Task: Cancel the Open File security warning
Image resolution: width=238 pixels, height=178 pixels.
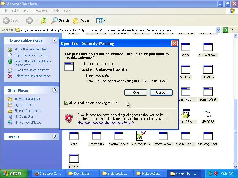Action: [161, 93]
